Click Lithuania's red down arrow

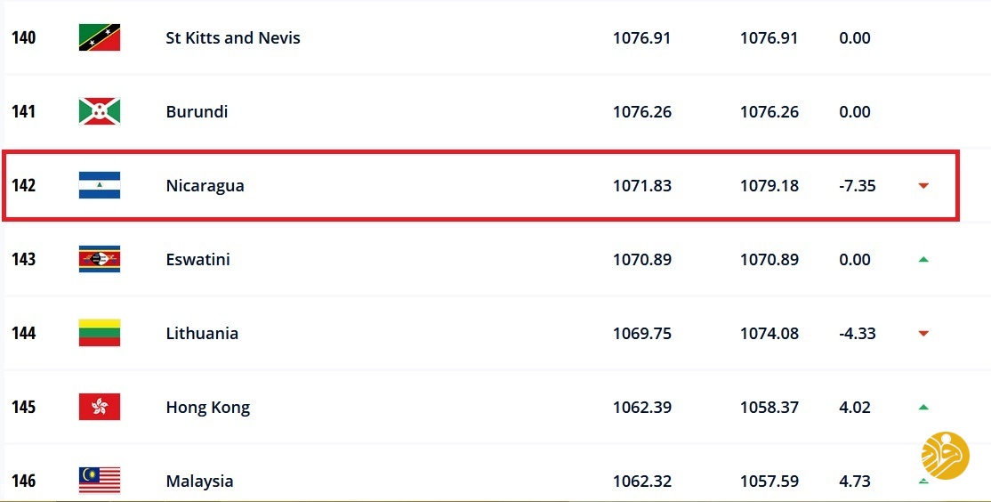[923, 334]
